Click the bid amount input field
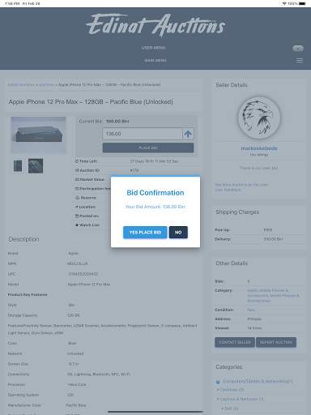Image resolution: width=311 pixels, height=415 pixels. pos(143,134)
